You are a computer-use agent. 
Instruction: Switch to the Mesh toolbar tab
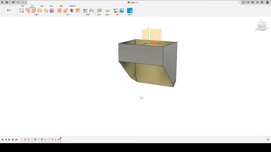pyautogui.click(x=42, y=6)
